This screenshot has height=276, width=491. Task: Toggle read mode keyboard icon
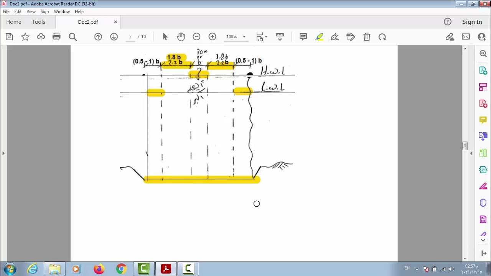(x=280, y=37)
